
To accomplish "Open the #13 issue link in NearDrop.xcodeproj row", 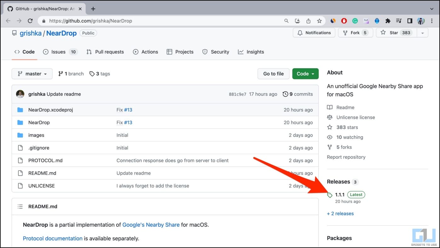I will pyautogui.click(x=128, y=110).
